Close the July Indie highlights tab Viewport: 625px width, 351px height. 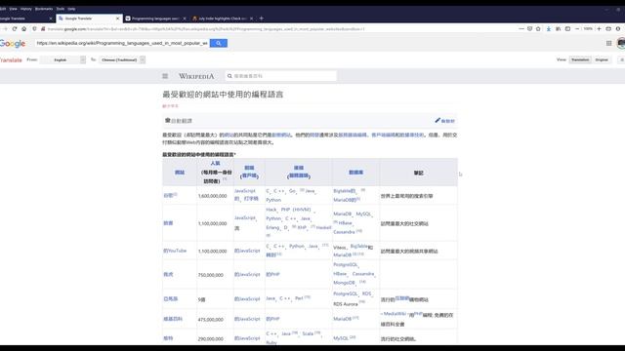252,19
